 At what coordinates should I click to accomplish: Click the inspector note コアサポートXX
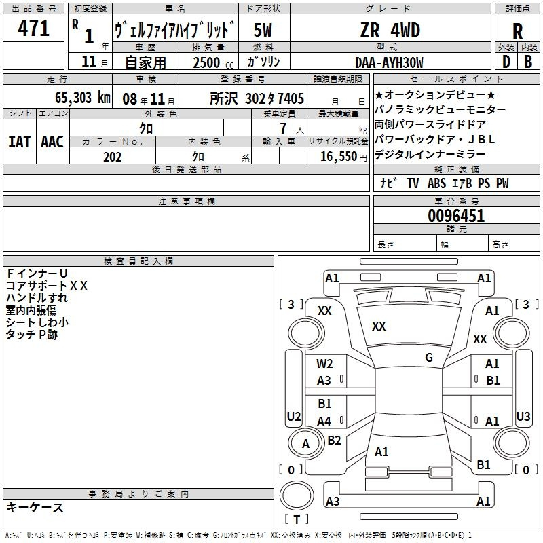pos(47,286)
